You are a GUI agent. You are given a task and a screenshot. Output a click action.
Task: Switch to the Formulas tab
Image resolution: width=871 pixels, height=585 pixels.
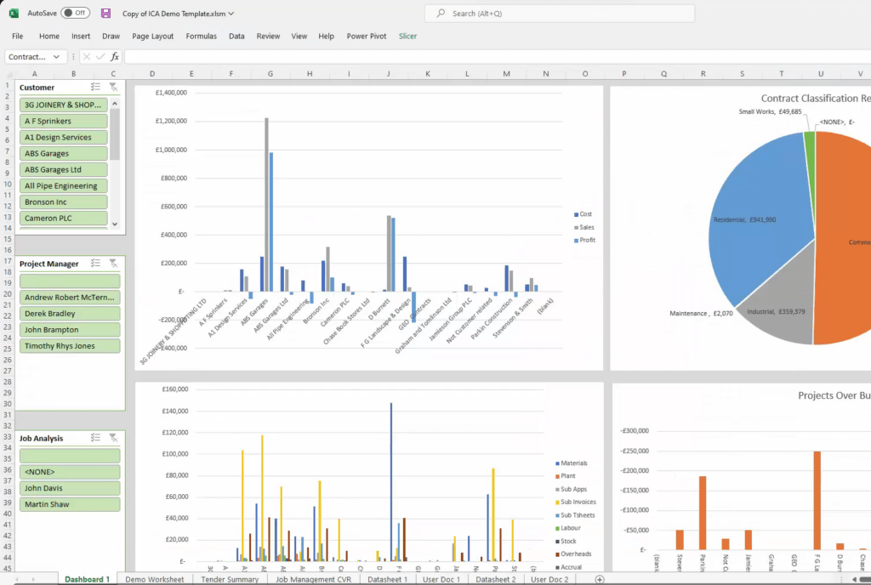[201, 36]
